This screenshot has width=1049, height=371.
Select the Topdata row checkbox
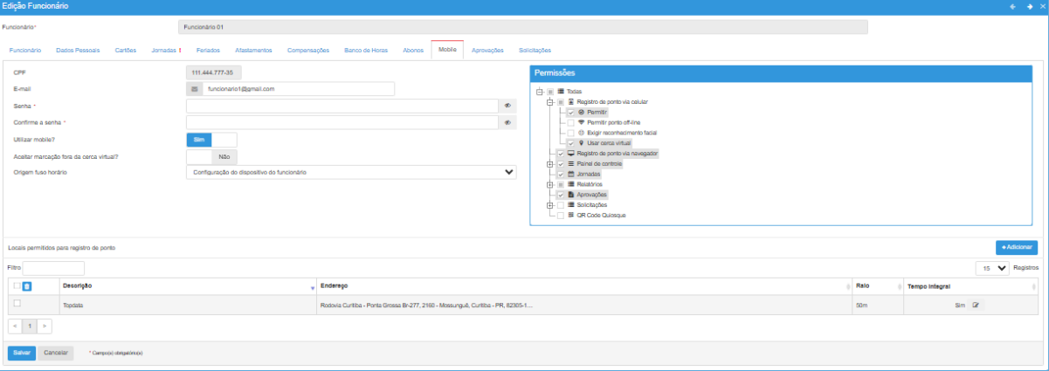17,304
